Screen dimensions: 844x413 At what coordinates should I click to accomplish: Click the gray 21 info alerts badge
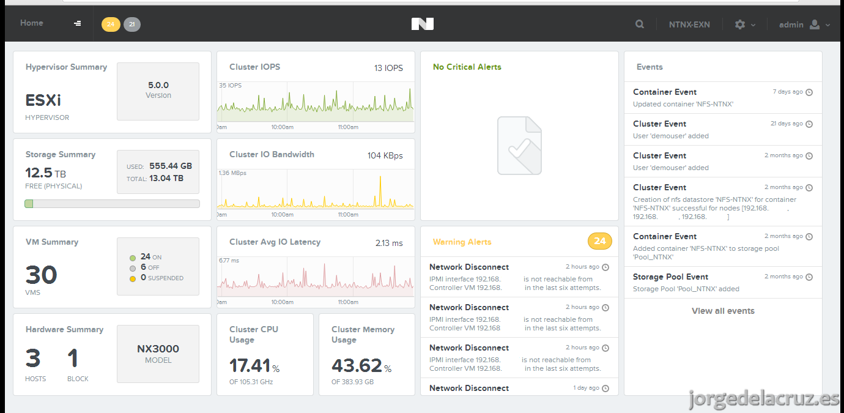132,24
